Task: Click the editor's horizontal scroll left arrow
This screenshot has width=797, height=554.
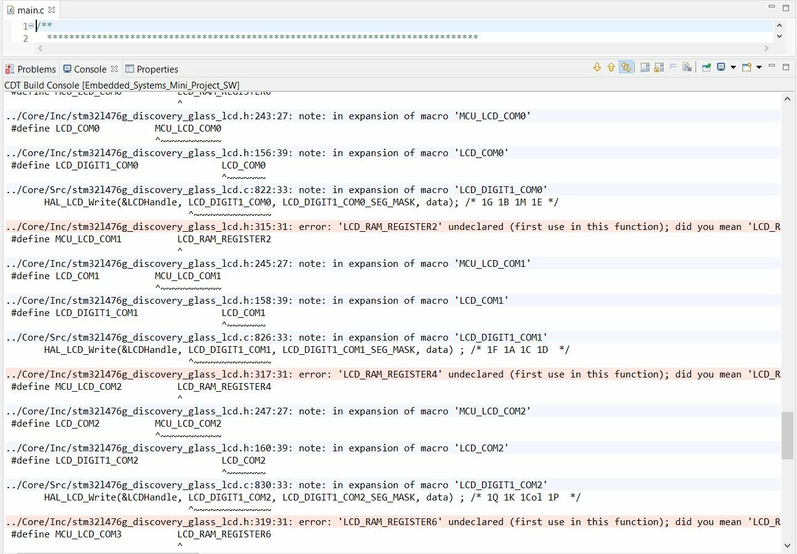Action: coord(41,48)
